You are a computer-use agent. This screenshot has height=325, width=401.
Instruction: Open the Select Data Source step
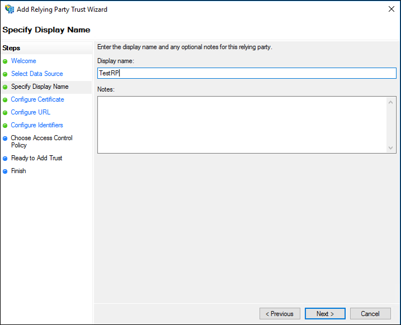click(x=37, y=74)
